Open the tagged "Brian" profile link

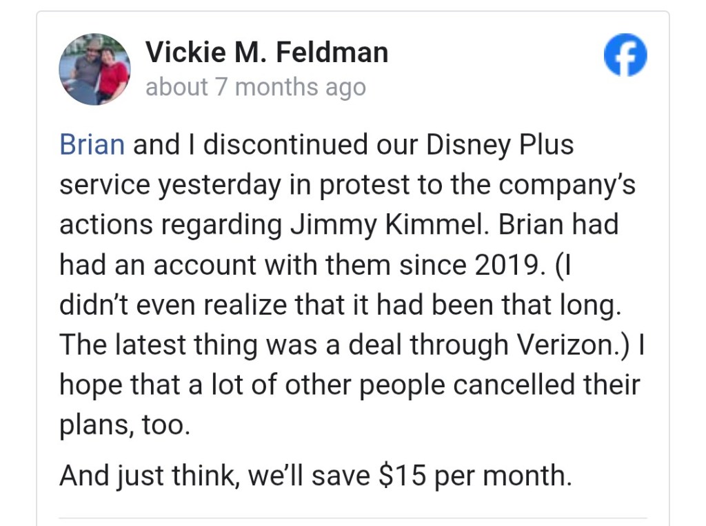click(92, 145)
